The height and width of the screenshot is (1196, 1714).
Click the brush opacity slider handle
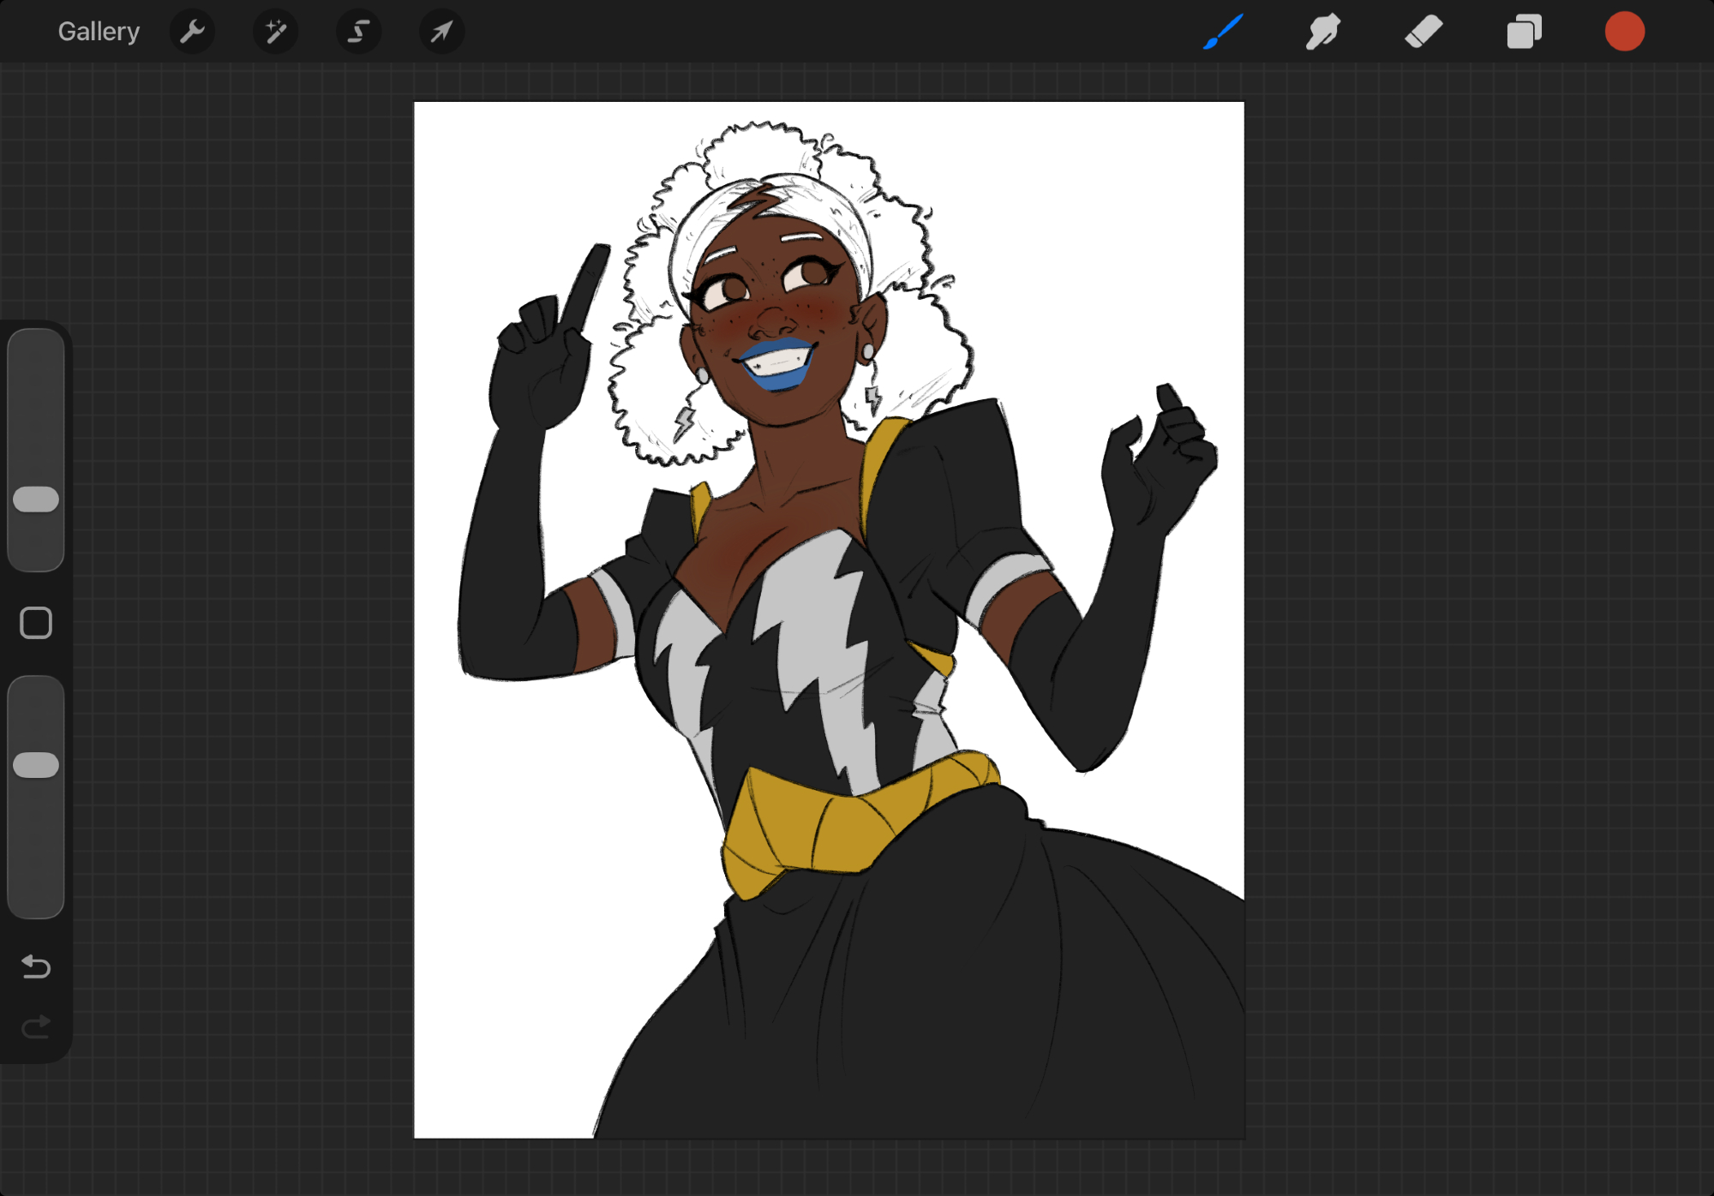point(36,765)
